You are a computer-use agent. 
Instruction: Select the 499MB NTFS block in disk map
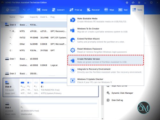(23, 88)
